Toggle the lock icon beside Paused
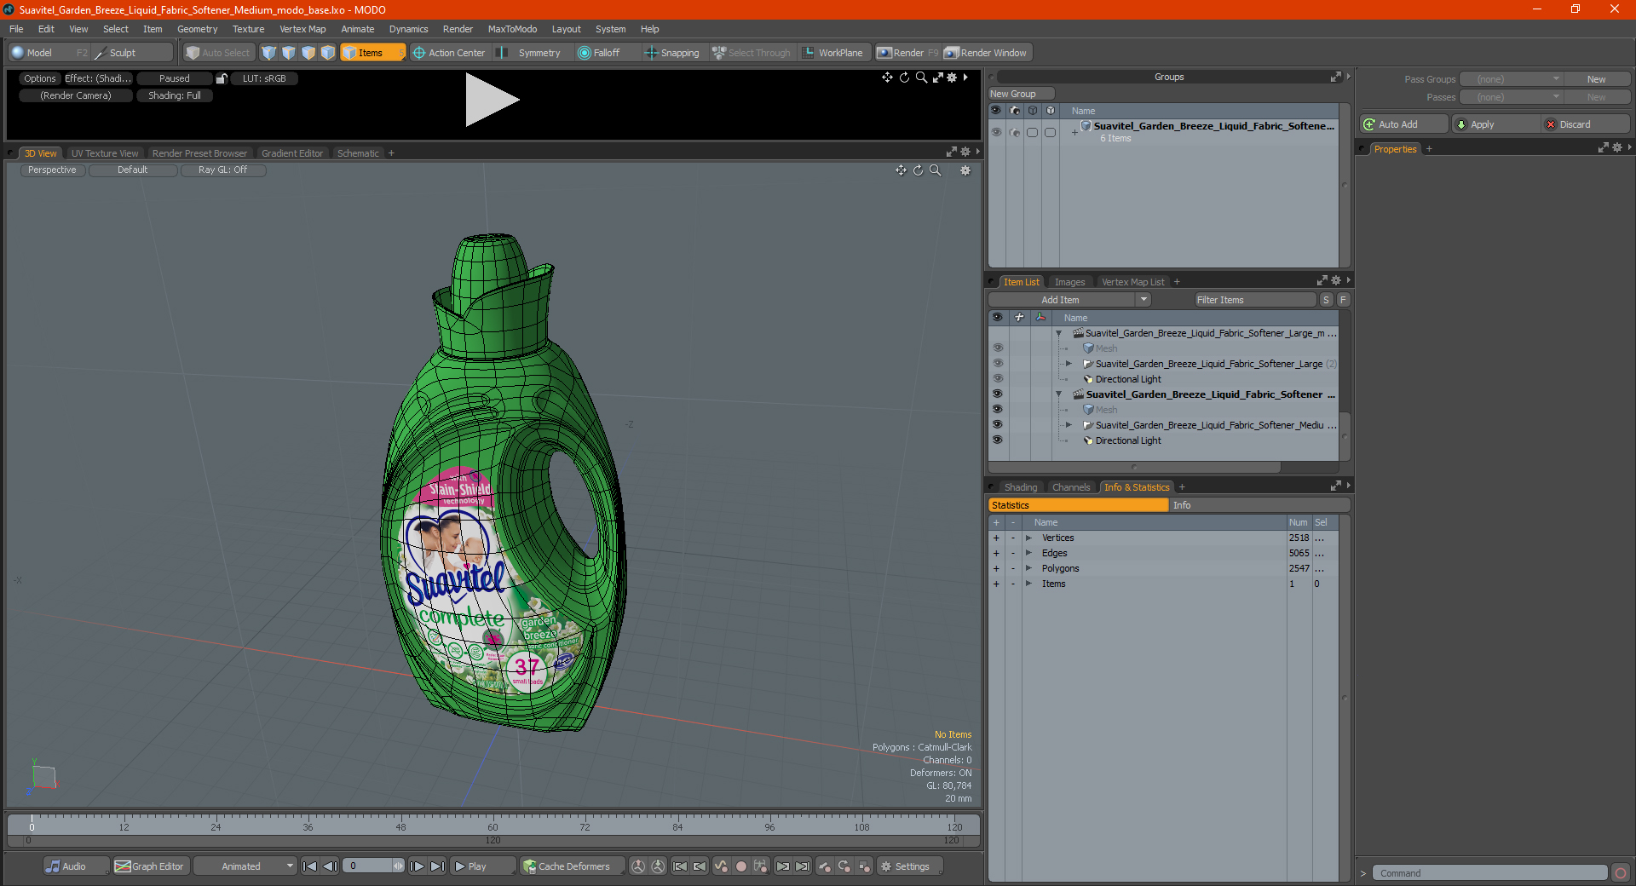 [x=222, y=78]
